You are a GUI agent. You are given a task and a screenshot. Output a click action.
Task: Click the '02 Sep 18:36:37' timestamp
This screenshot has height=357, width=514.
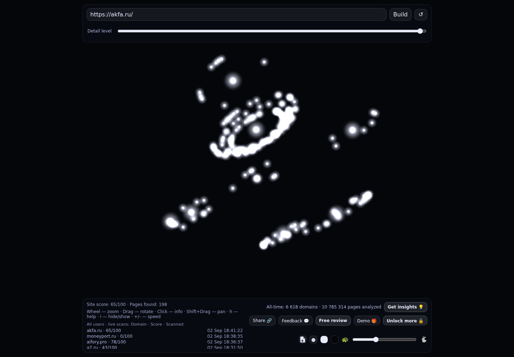pos(225,342)
